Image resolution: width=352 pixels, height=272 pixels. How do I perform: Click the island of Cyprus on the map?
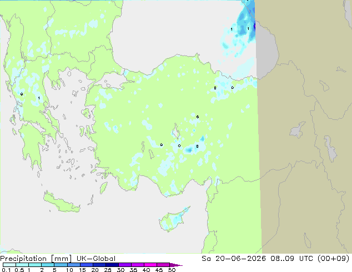point(174,219)
